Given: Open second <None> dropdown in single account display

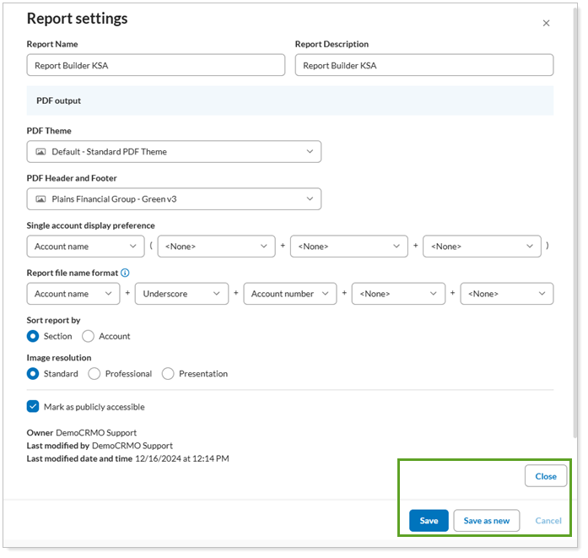Looking at the screenshot, I should coord(348,246).
